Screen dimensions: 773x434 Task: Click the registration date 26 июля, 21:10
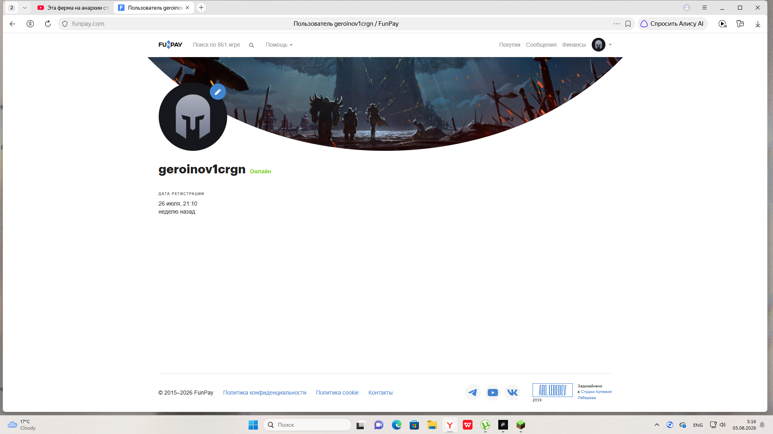coord(178,204)
